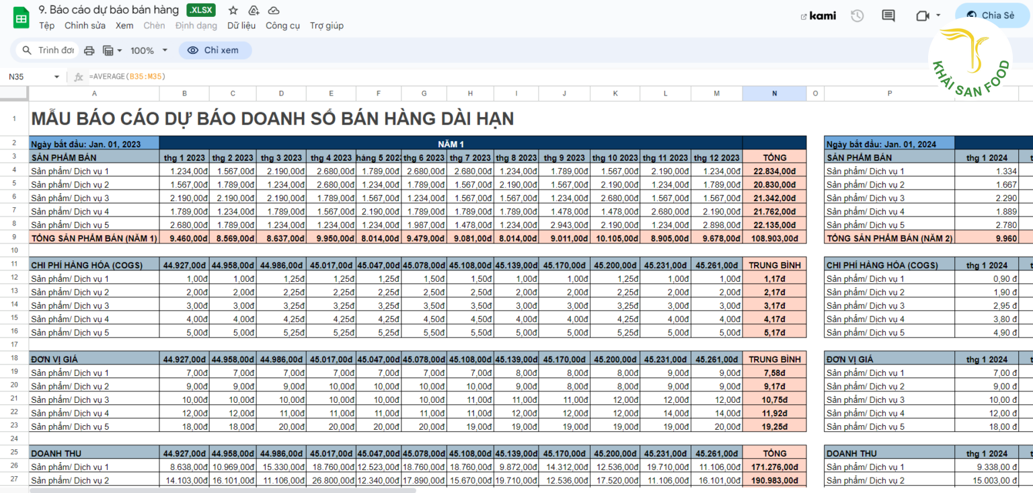Click the thg 12 2023 column heading cell

(717, 157)
